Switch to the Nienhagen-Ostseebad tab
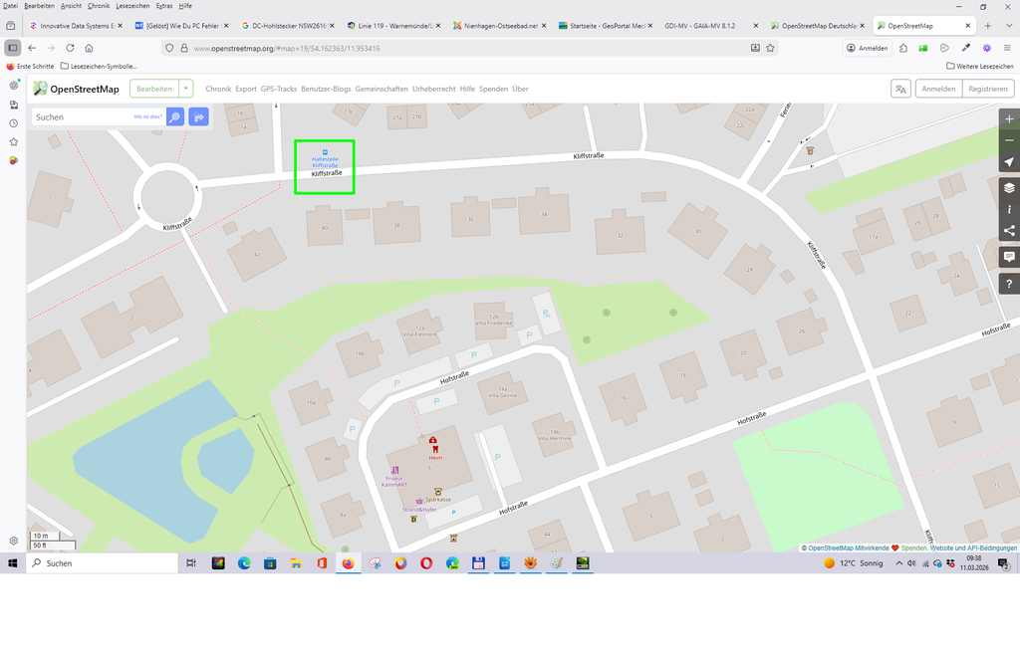The width and height of the screenshot is (1020, 655). 493,25
